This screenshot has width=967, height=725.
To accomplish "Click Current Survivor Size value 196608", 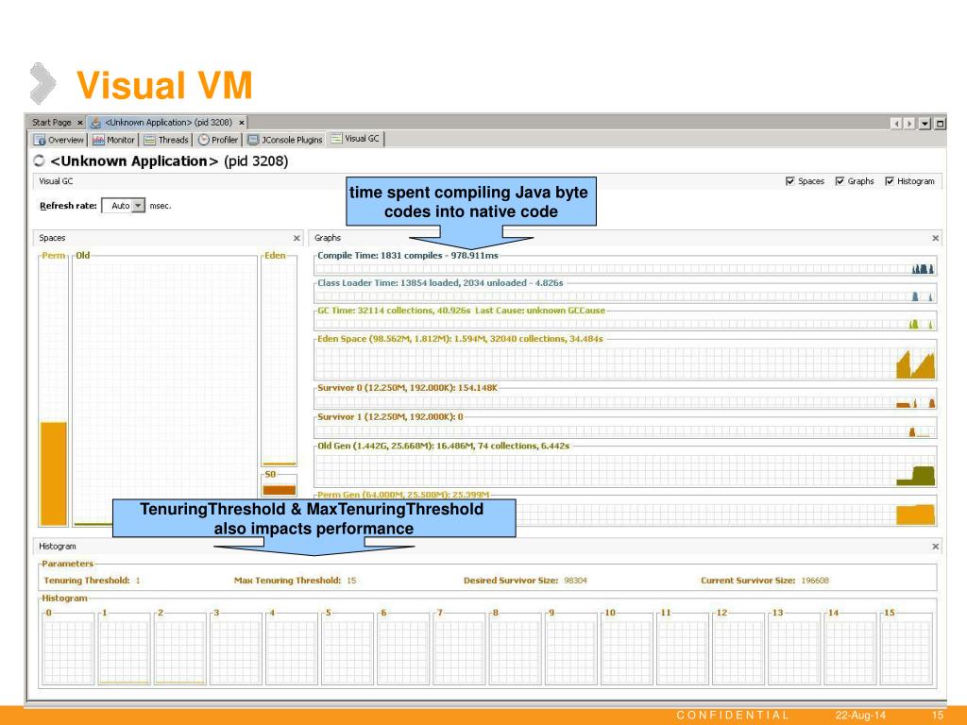I will tap(815, 581).
